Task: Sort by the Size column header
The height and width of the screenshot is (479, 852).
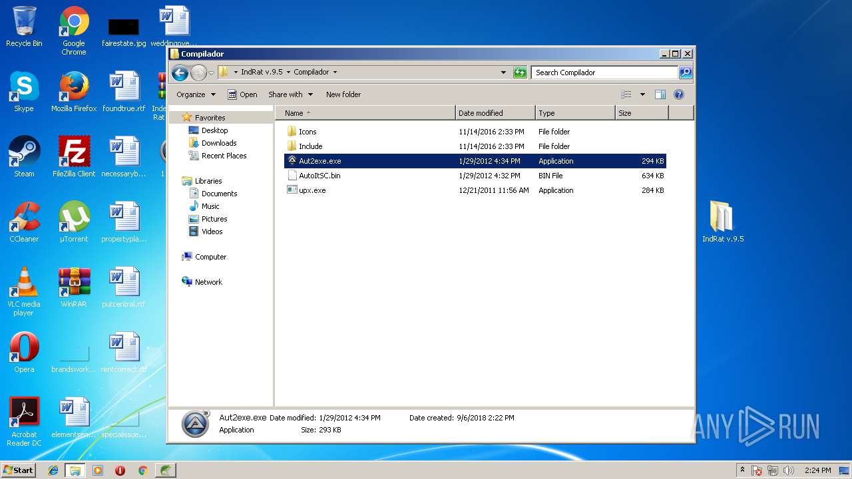Action: (642, 113)
